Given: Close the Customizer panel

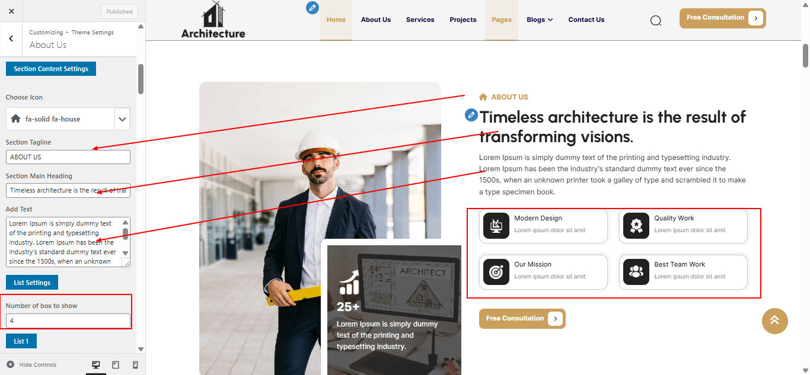Looking at the screenshot, I should [x=11, y=11].
